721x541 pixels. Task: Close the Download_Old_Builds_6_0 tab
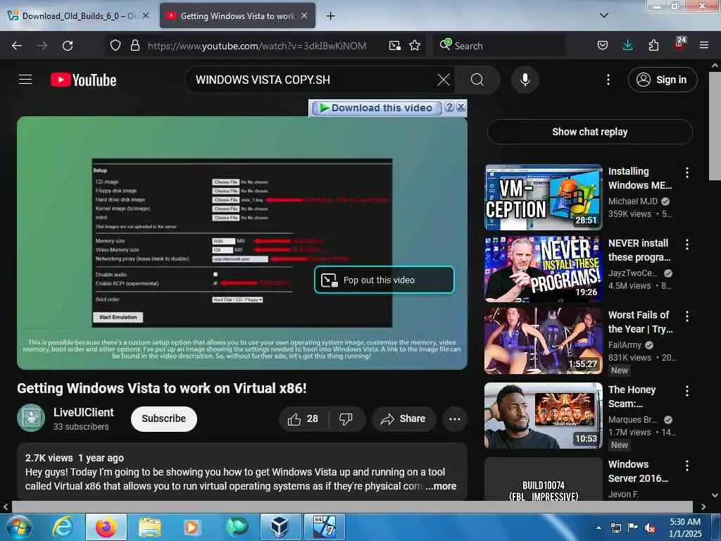click(146, 15)
